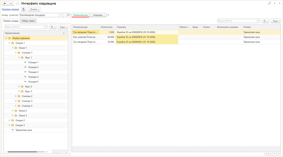This screenshot has height=157, width=283.
Task: Clear the right table search field
Action: 259,21
